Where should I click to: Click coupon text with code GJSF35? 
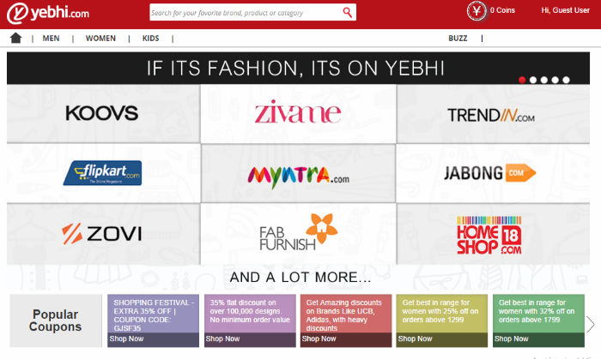pyautogui.click(x=154, y=315)
